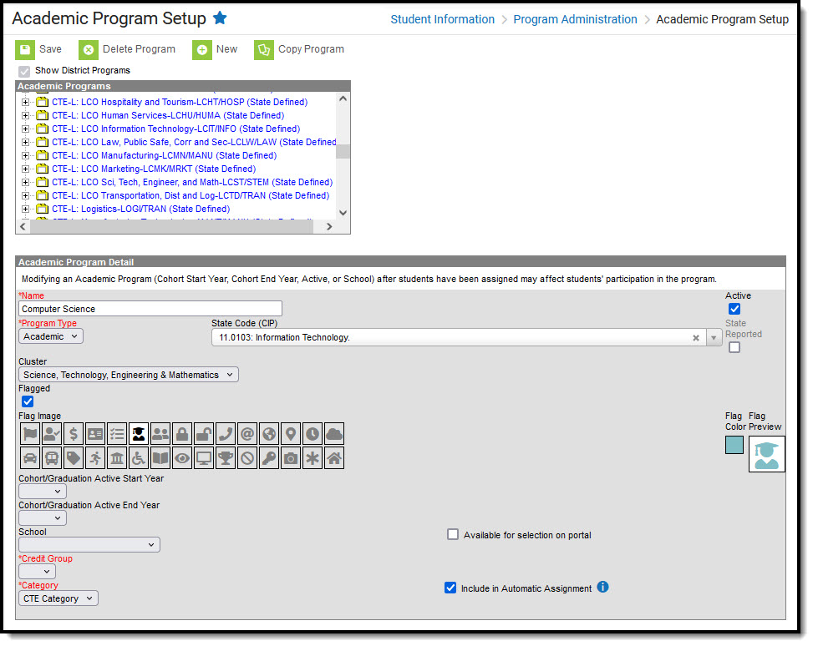
Task: Choose the columned building flag image
Action: (x=117, y=458)
